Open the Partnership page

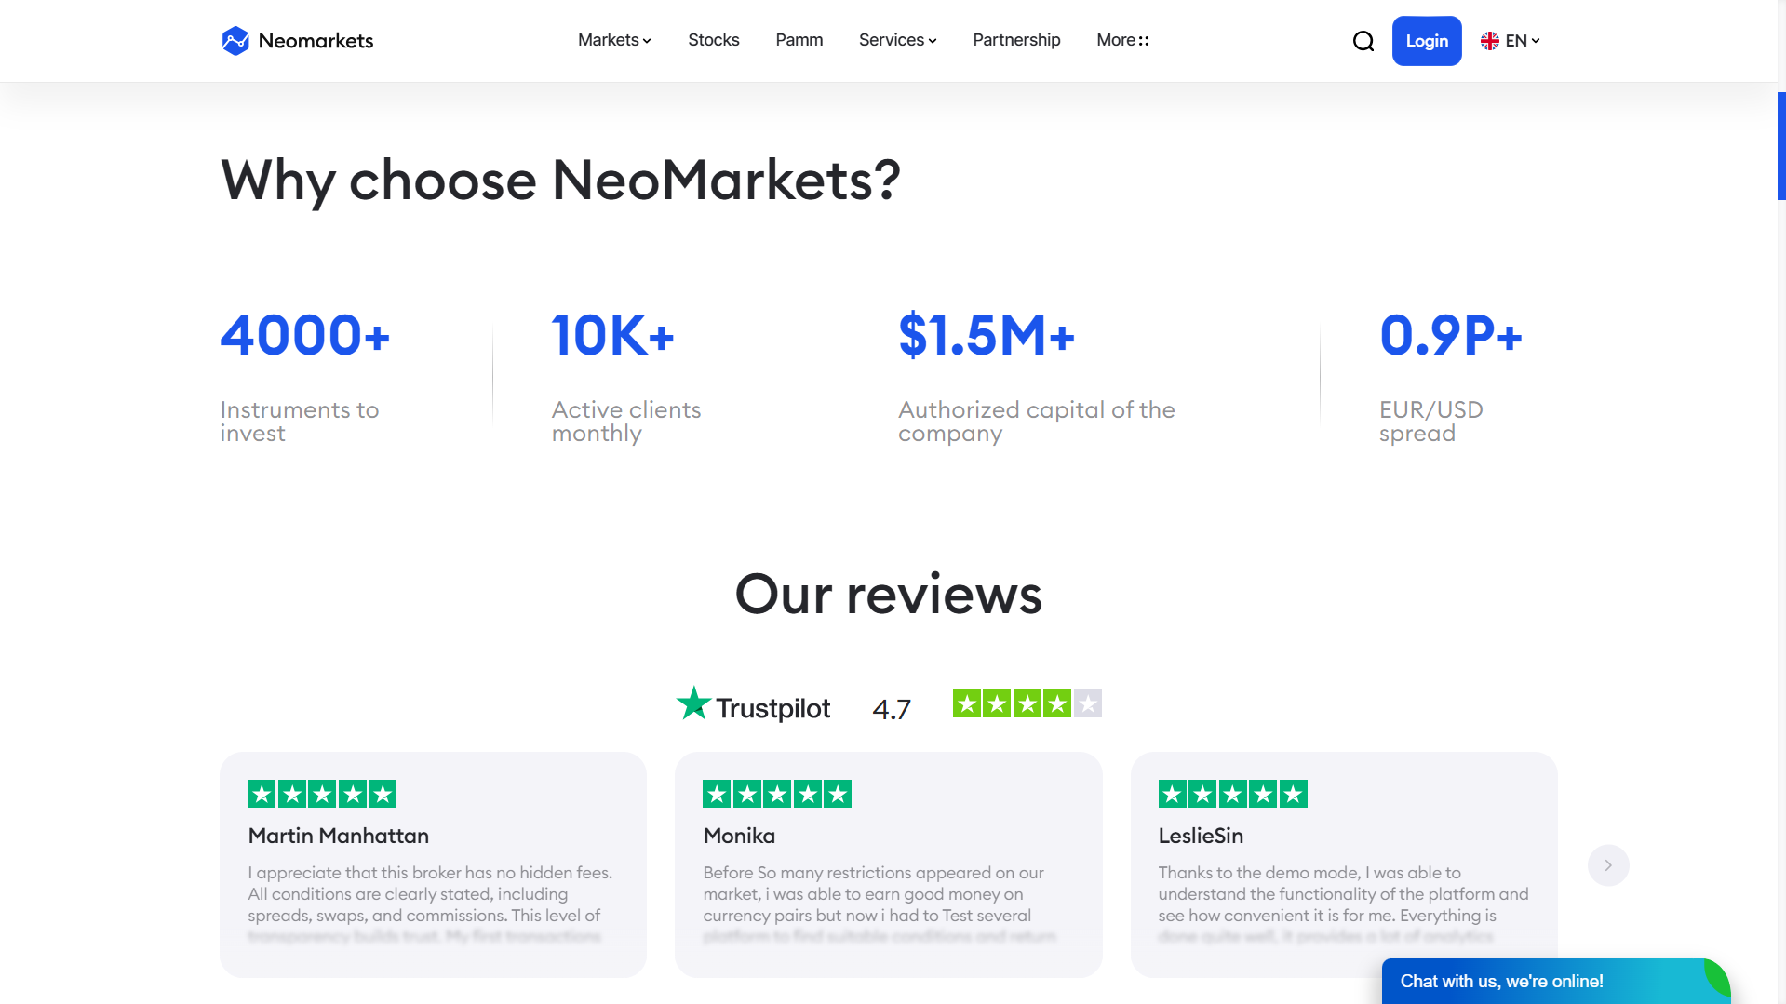[1016, 40]
